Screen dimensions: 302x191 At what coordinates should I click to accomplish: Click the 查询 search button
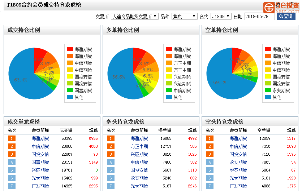tap(286, 17)
